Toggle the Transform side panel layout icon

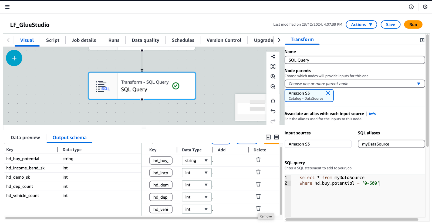point(422,40)
